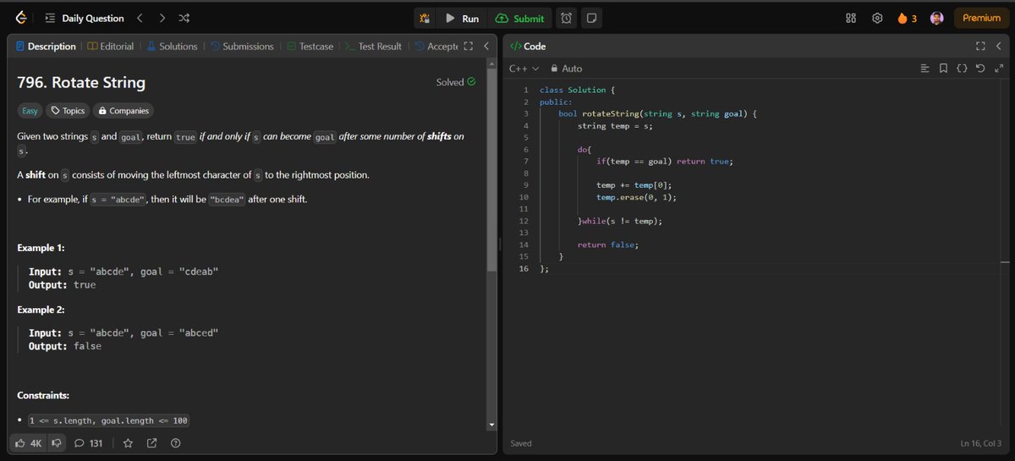Bookmark the code icon

(x=944, y=69)
